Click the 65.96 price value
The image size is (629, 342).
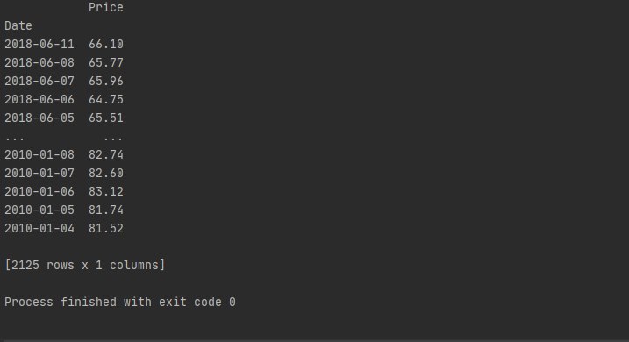(x=106, y=82)
